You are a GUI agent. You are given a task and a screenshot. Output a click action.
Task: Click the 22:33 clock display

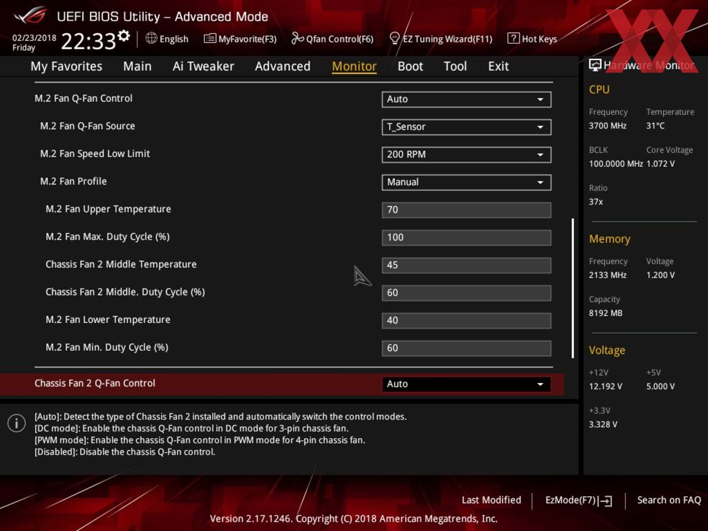click(88, 41)
